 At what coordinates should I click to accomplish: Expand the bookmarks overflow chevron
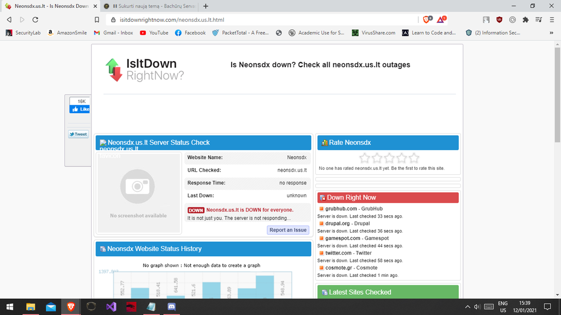[x=551, y=33]
